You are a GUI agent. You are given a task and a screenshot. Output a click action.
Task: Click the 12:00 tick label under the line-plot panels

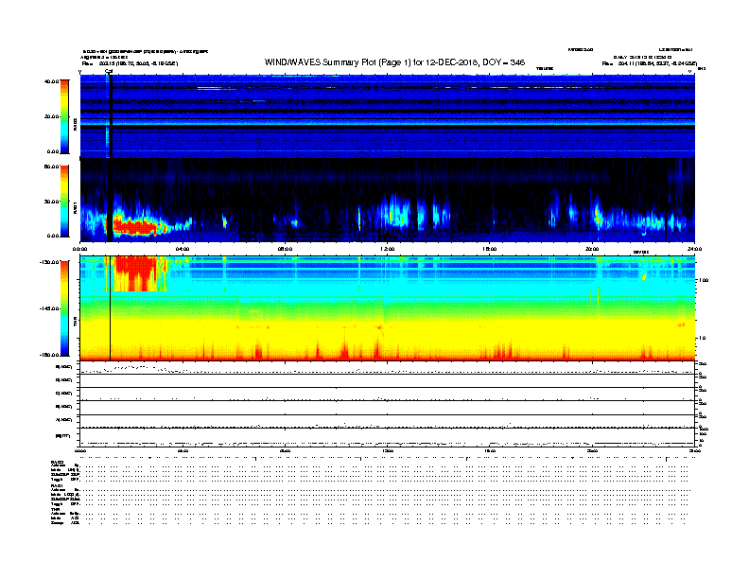click(388, 451)
